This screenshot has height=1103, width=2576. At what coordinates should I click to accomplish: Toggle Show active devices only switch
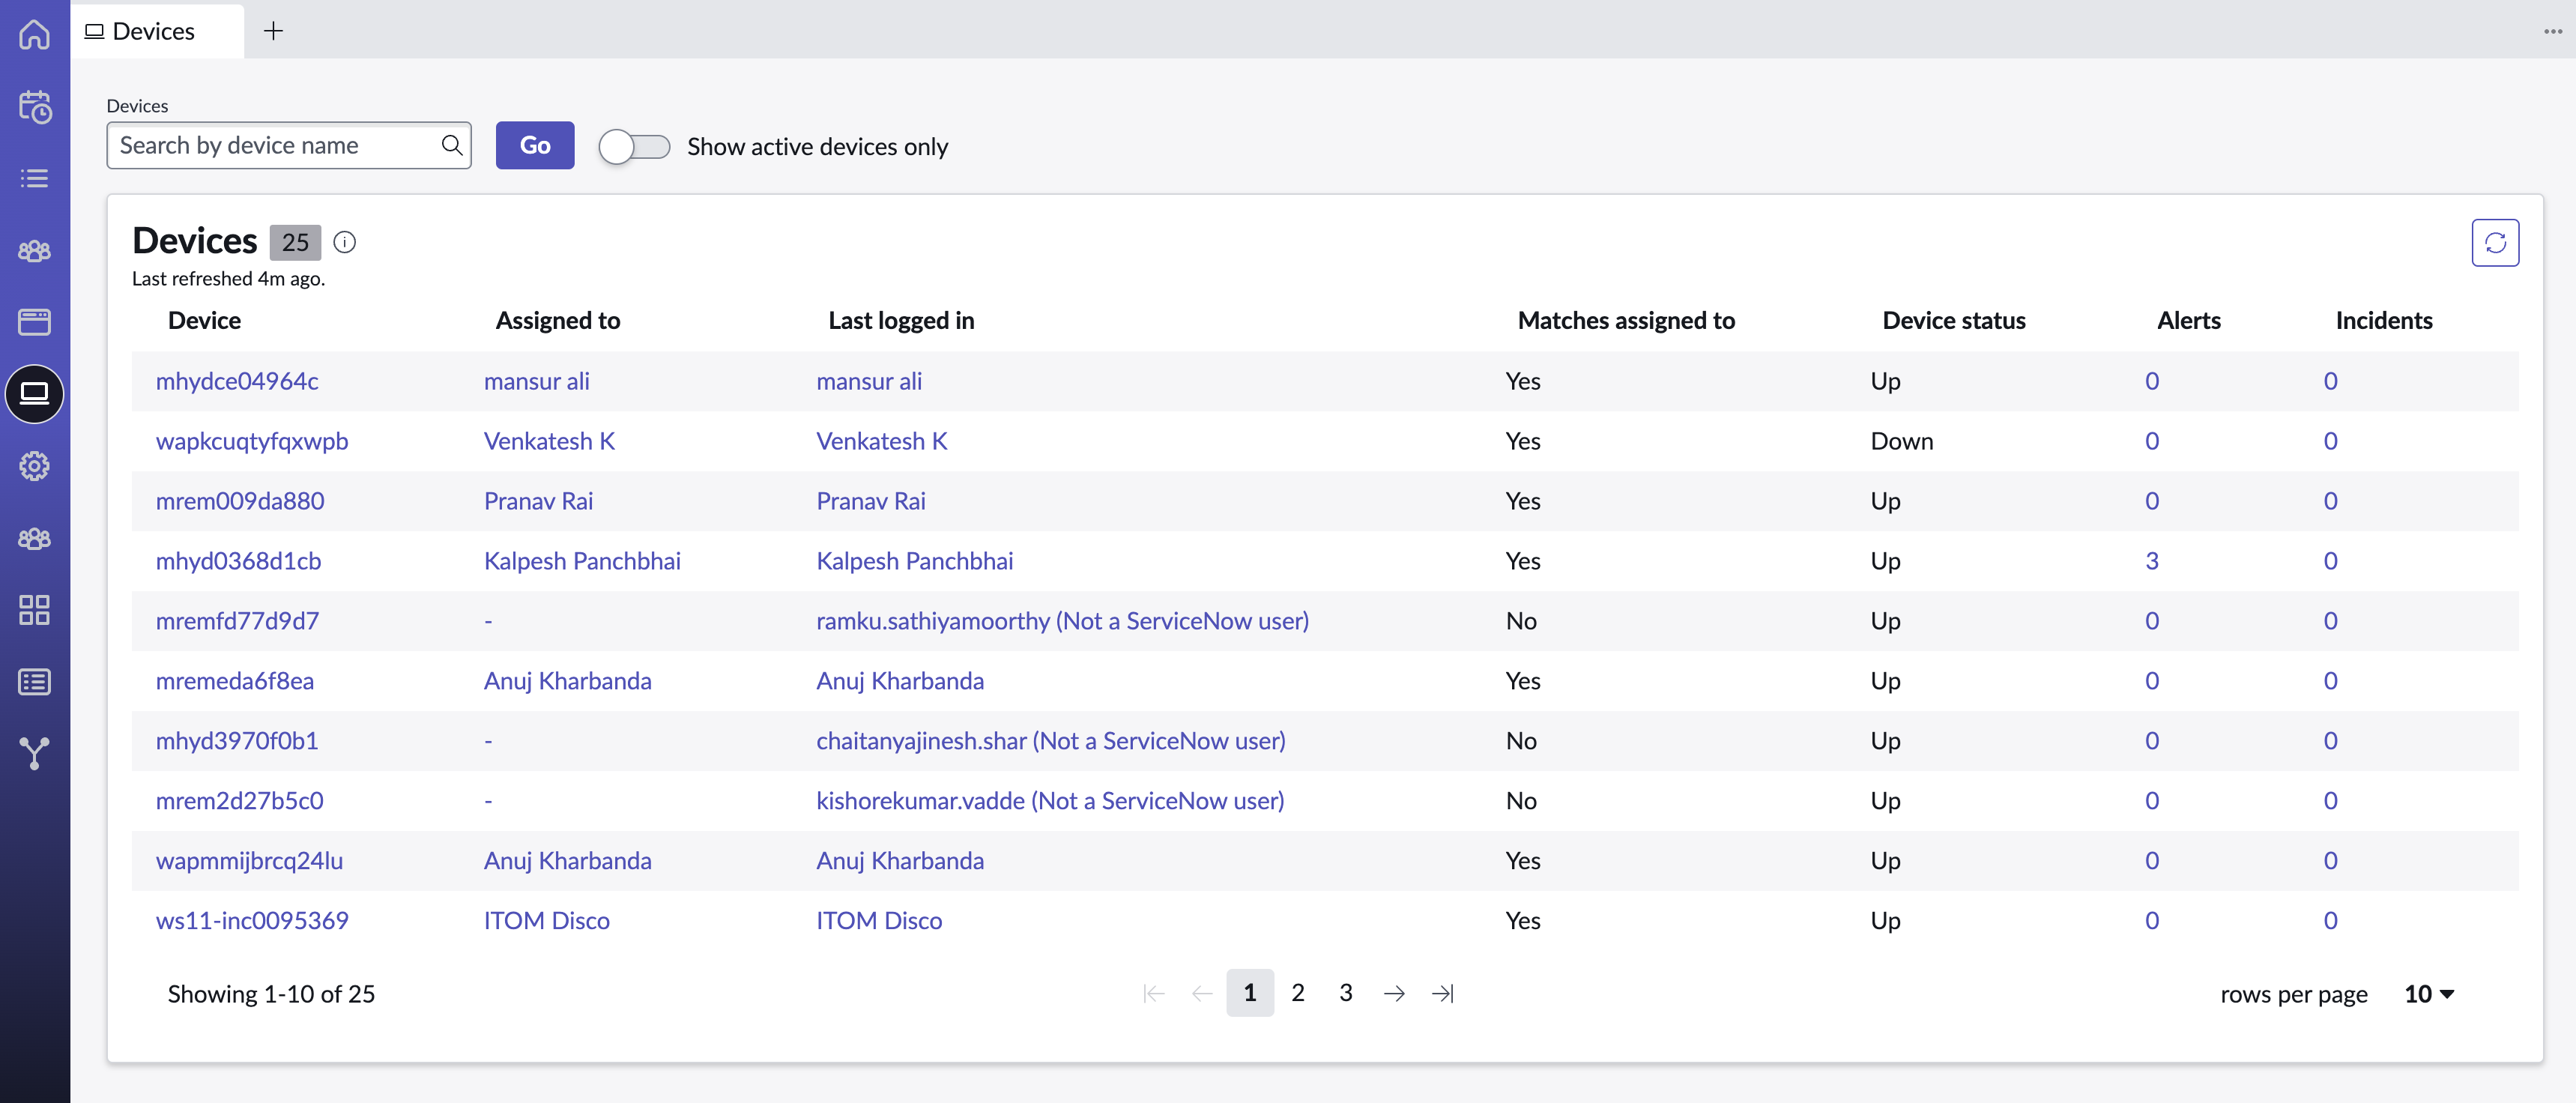[634, 146]
